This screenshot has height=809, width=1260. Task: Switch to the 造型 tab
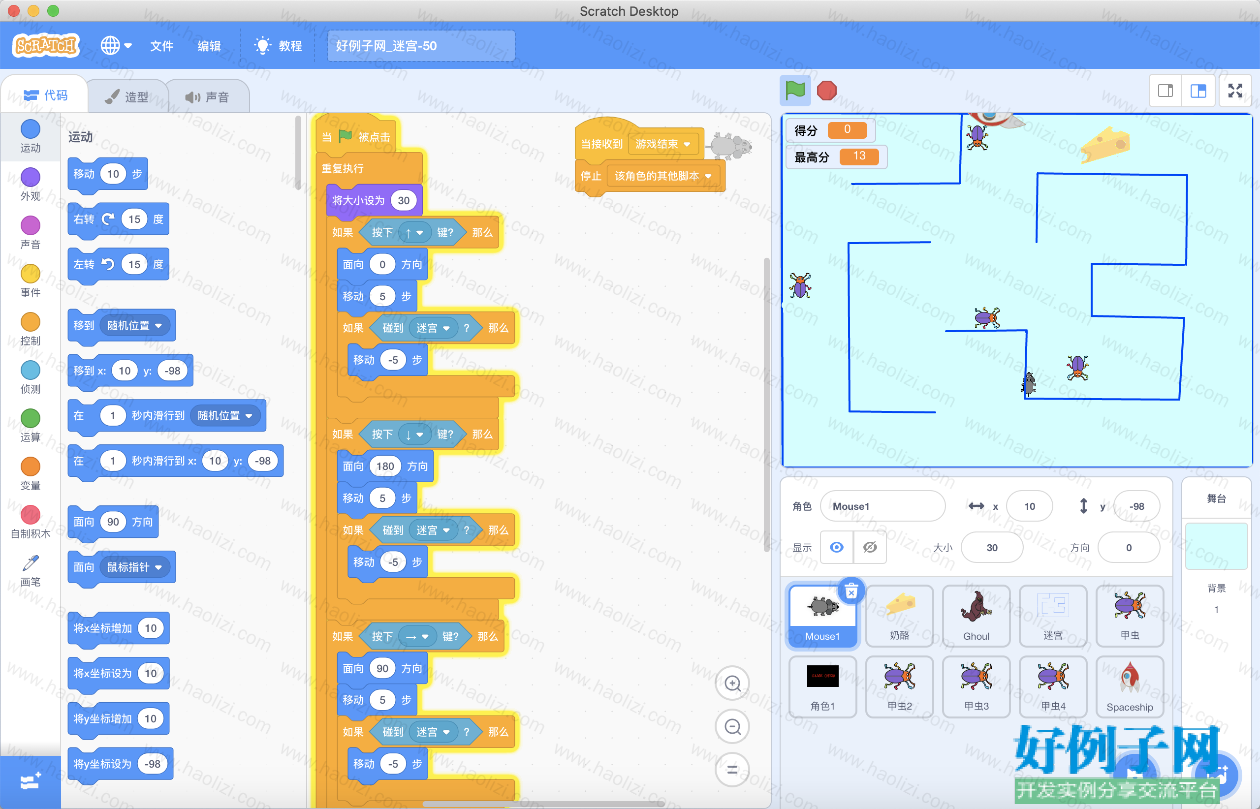click(x=126, y=96)
